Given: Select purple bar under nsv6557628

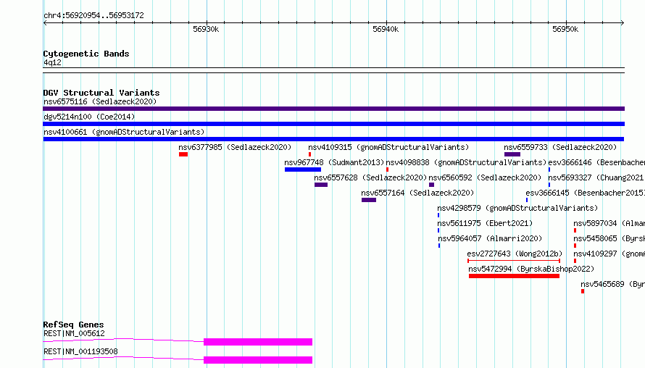Looking at the screenshot, I should click(x=321, y=185).
